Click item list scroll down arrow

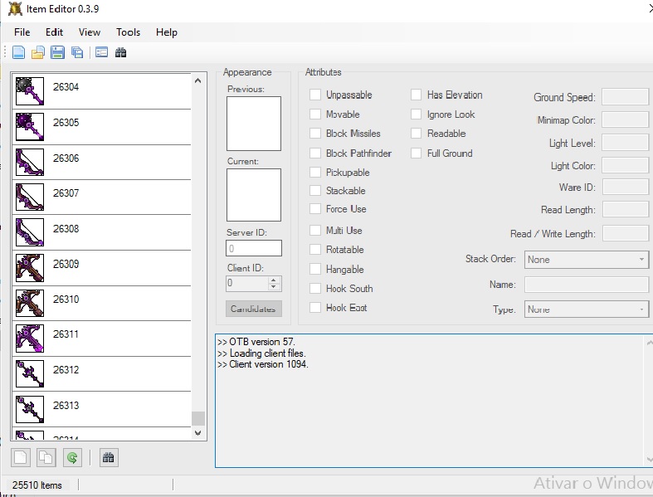coord(197,433)
